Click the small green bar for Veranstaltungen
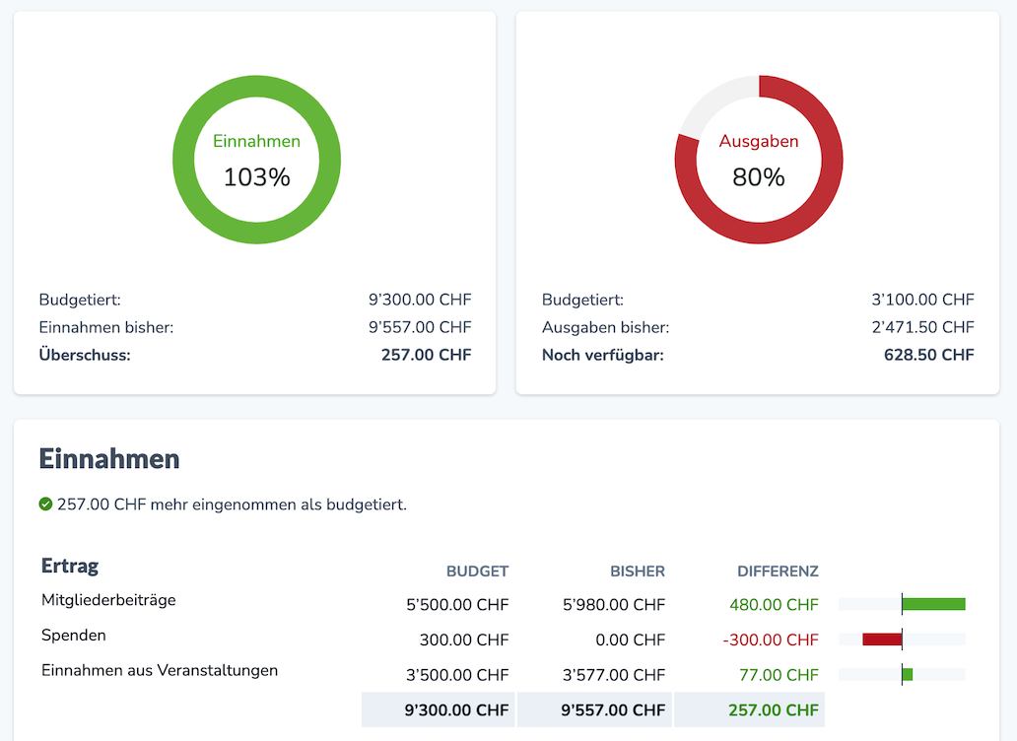This screenshot has height=741, width=1017. click(x=906, y=674)
